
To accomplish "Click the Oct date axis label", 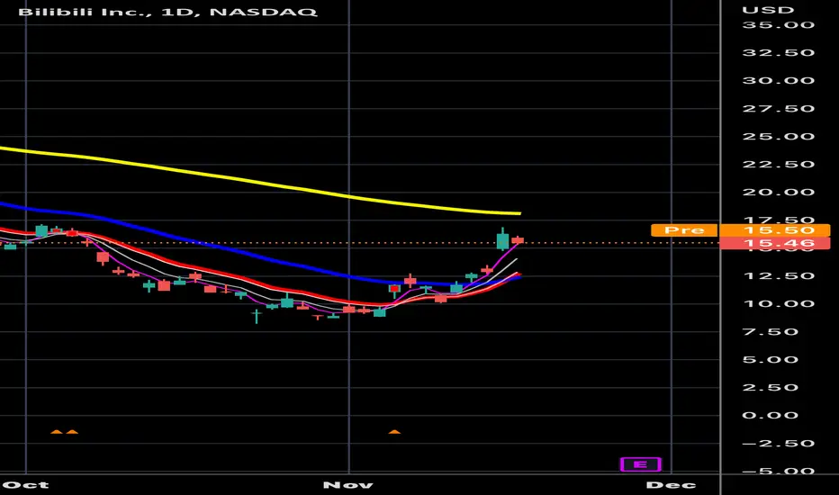I will pyautogui.click(x=26, y=485).
